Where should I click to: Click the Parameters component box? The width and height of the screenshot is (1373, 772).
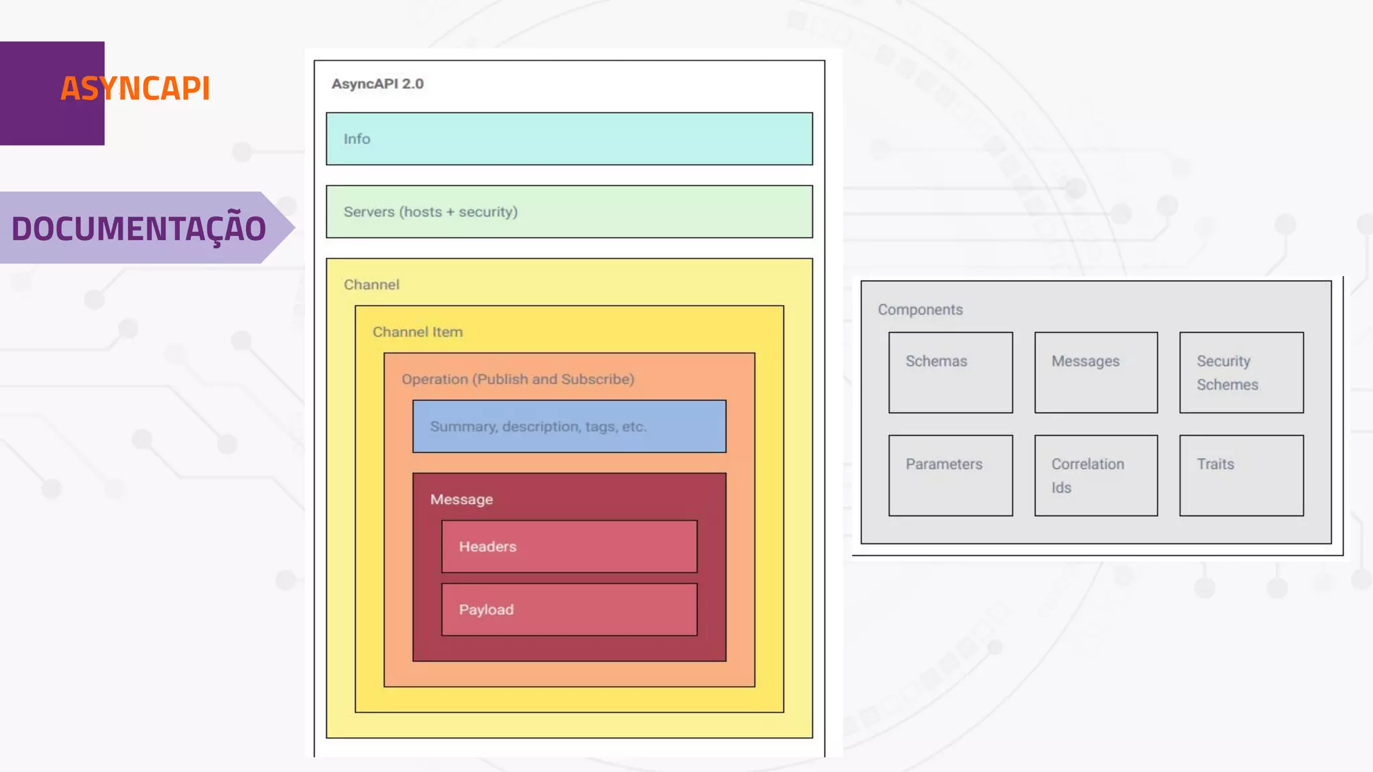click(x=950, y=476)
